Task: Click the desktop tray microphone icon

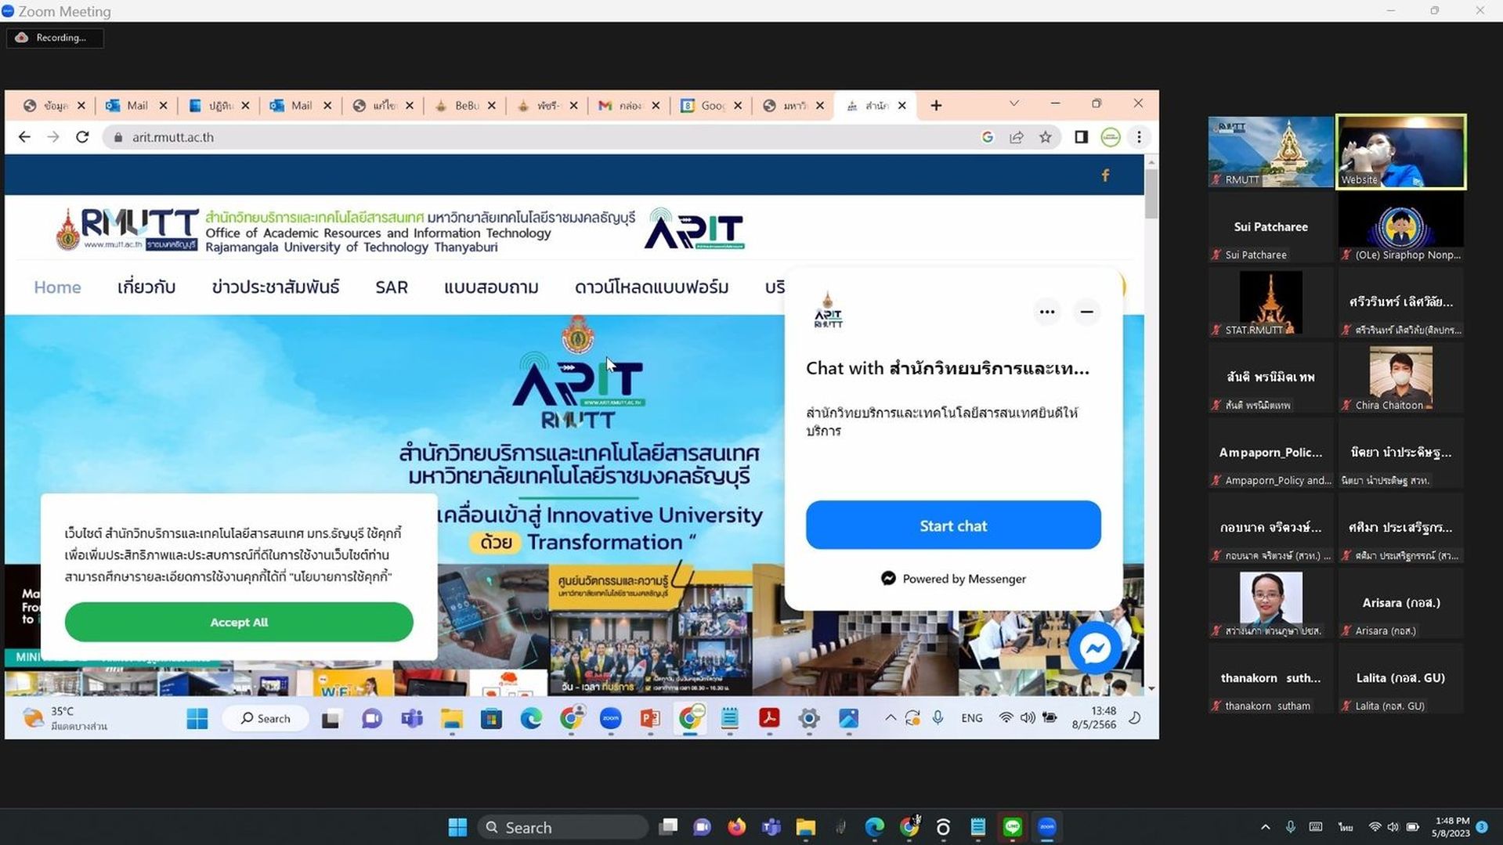Action: tap(1290, 827)
